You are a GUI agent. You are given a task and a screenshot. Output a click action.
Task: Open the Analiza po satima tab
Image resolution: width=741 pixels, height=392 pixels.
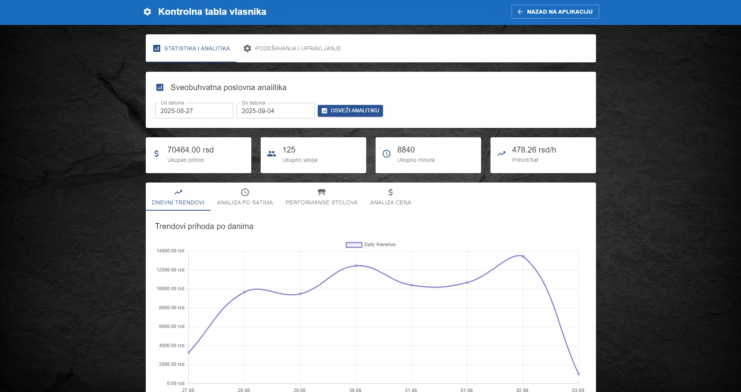click(245, 197)
